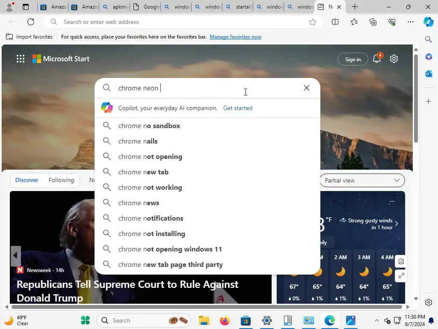Select suggestion chrome new tab page third party
Image resolution: width=438 pixels, height=329 pixels.
(207, 264)
